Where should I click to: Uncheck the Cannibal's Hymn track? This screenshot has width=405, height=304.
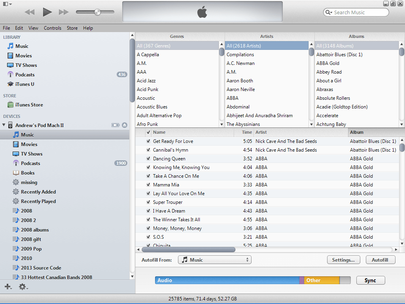tap(148, 150)
